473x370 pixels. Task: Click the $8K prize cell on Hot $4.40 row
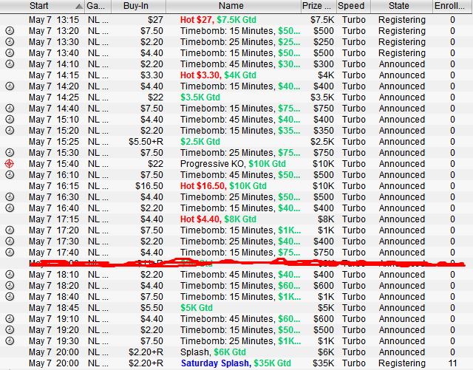[326, 219]
